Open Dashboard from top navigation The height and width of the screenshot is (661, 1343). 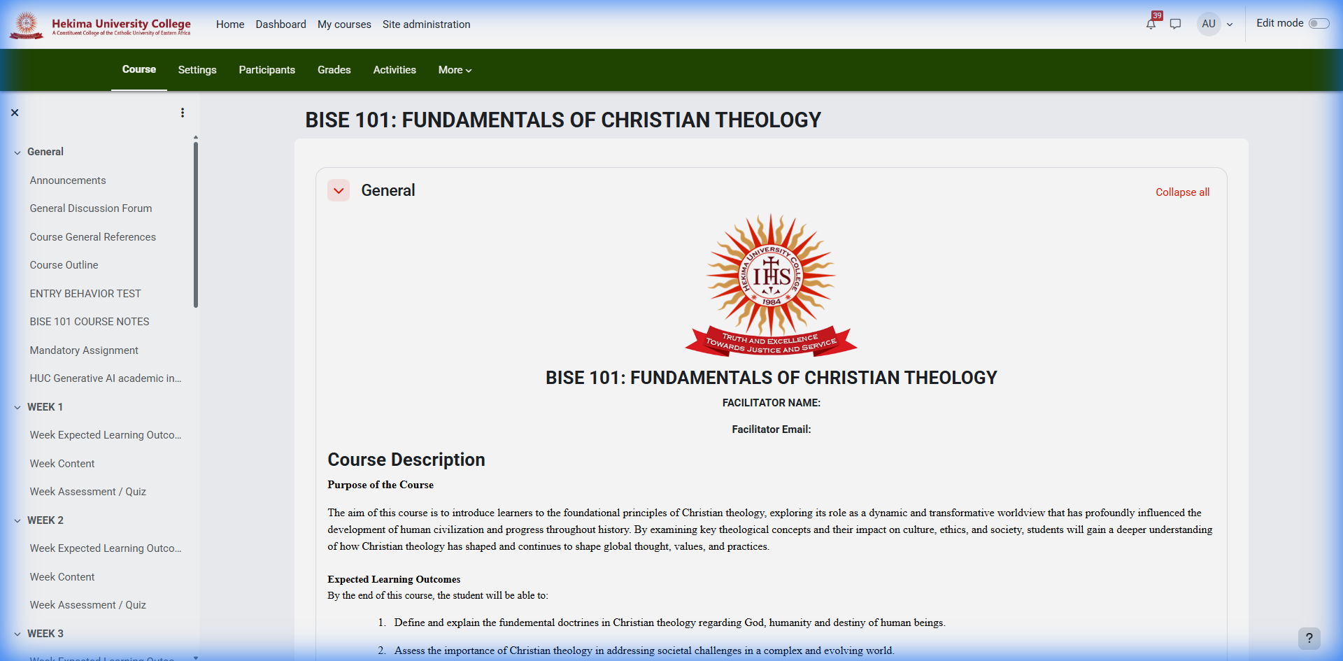click(281, 24)
